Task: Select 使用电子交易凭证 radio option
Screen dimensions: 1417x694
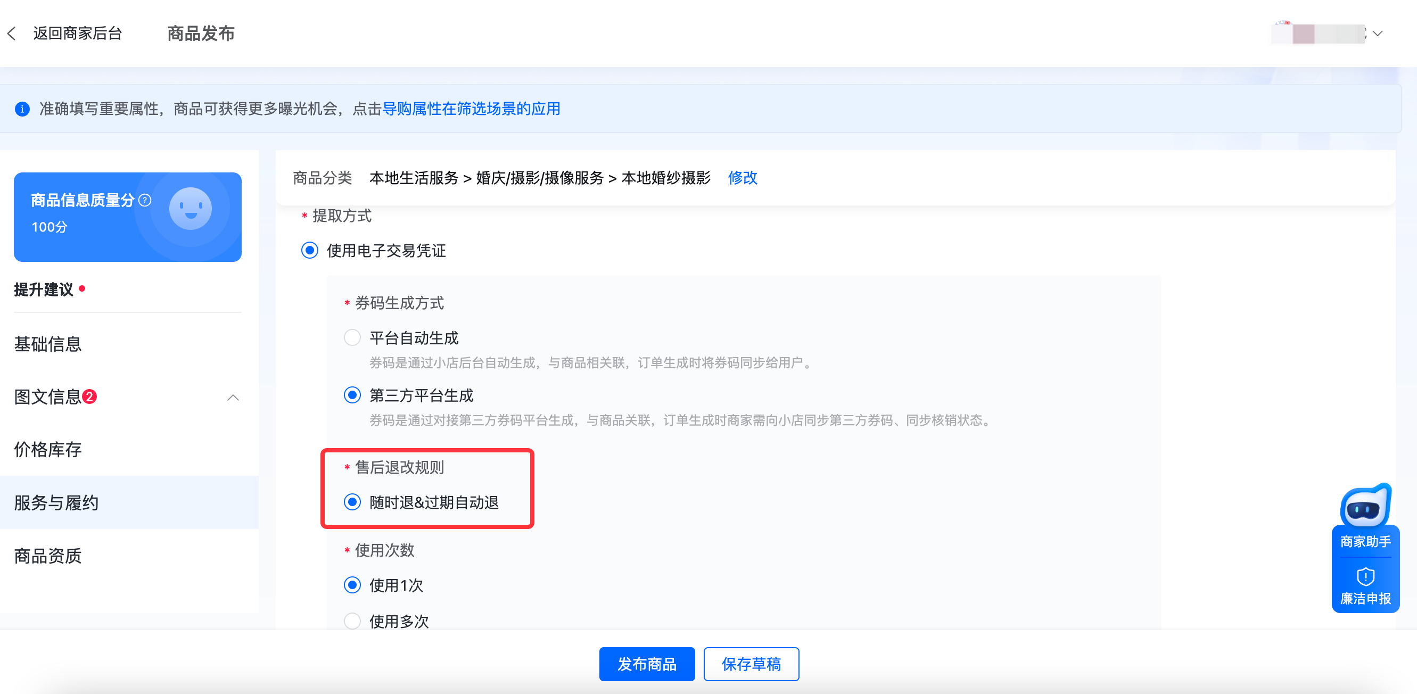Action: click(310, 251)
